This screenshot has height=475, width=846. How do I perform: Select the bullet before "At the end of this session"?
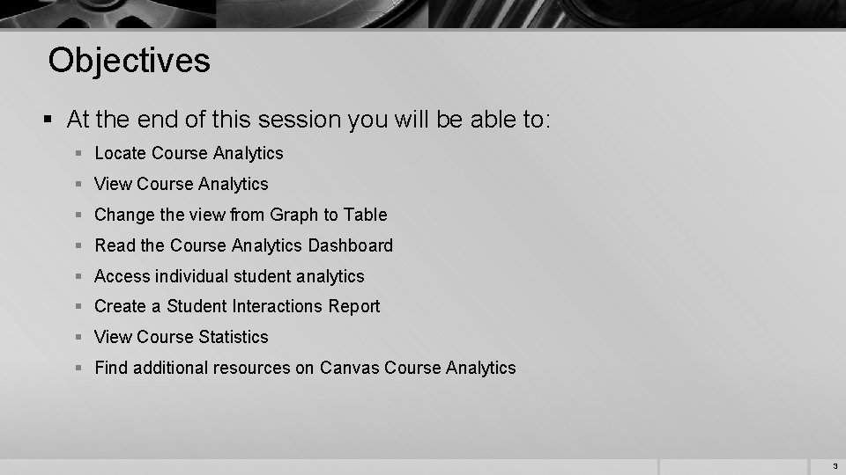tap(48, 119)
